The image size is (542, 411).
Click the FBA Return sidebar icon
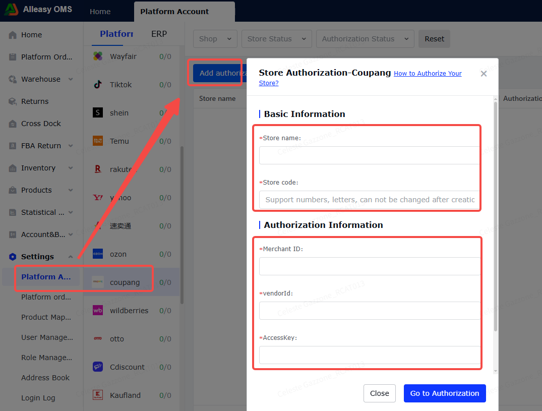tap(13, 146)
